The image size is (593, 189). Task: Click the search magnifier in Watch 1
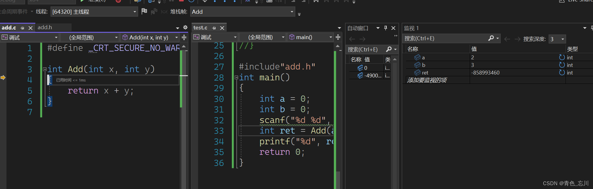click(491, 38)
